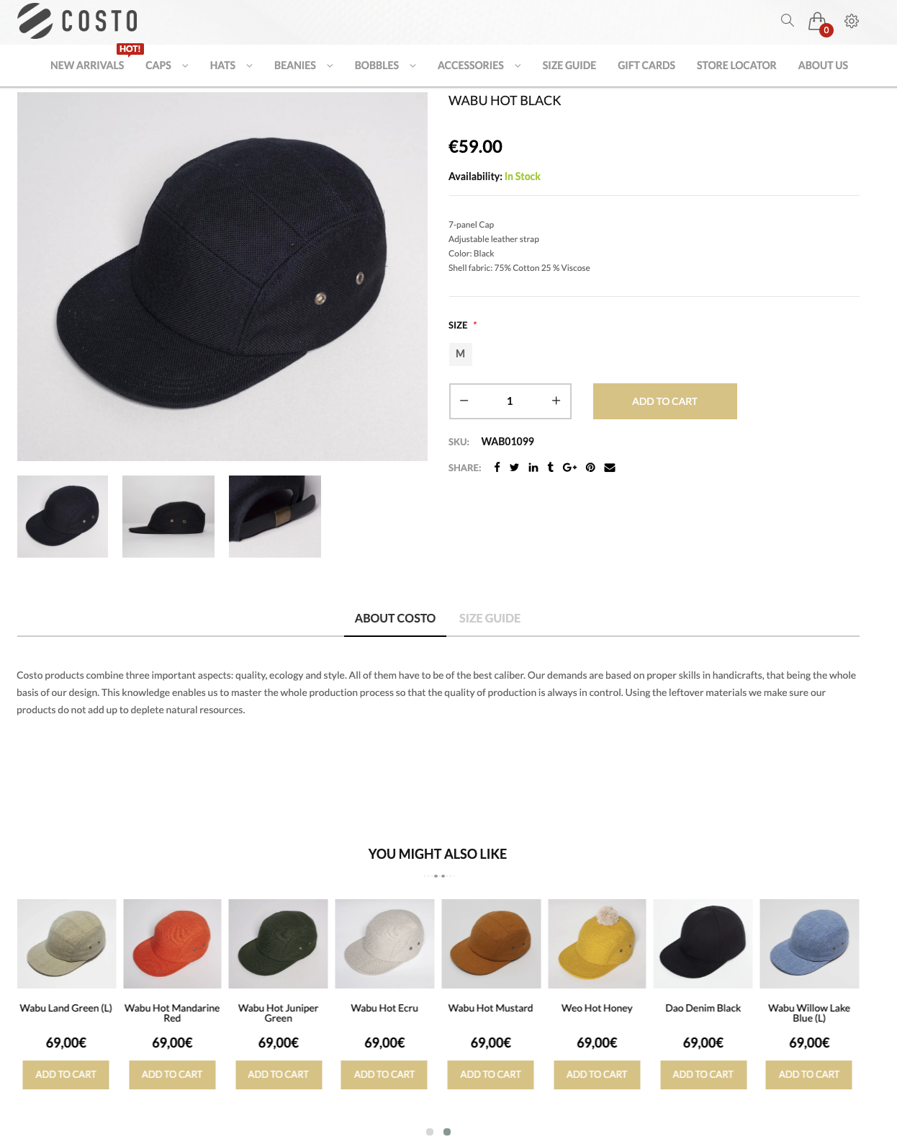Viewport: 897px width, 1147px height.
Task: Go to first carousel page dot
Action: (430, 1132)
